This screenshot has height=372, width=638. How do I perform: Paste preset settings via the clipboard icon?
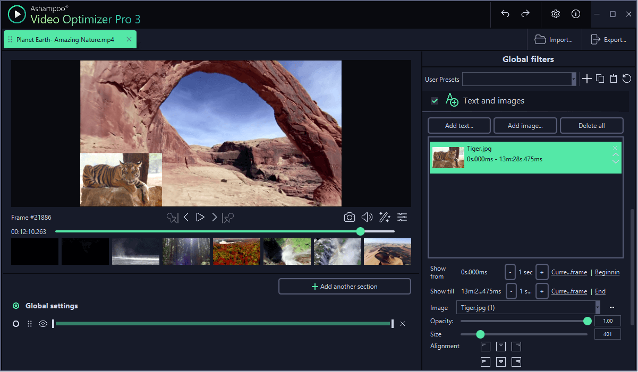click(613, 79)
